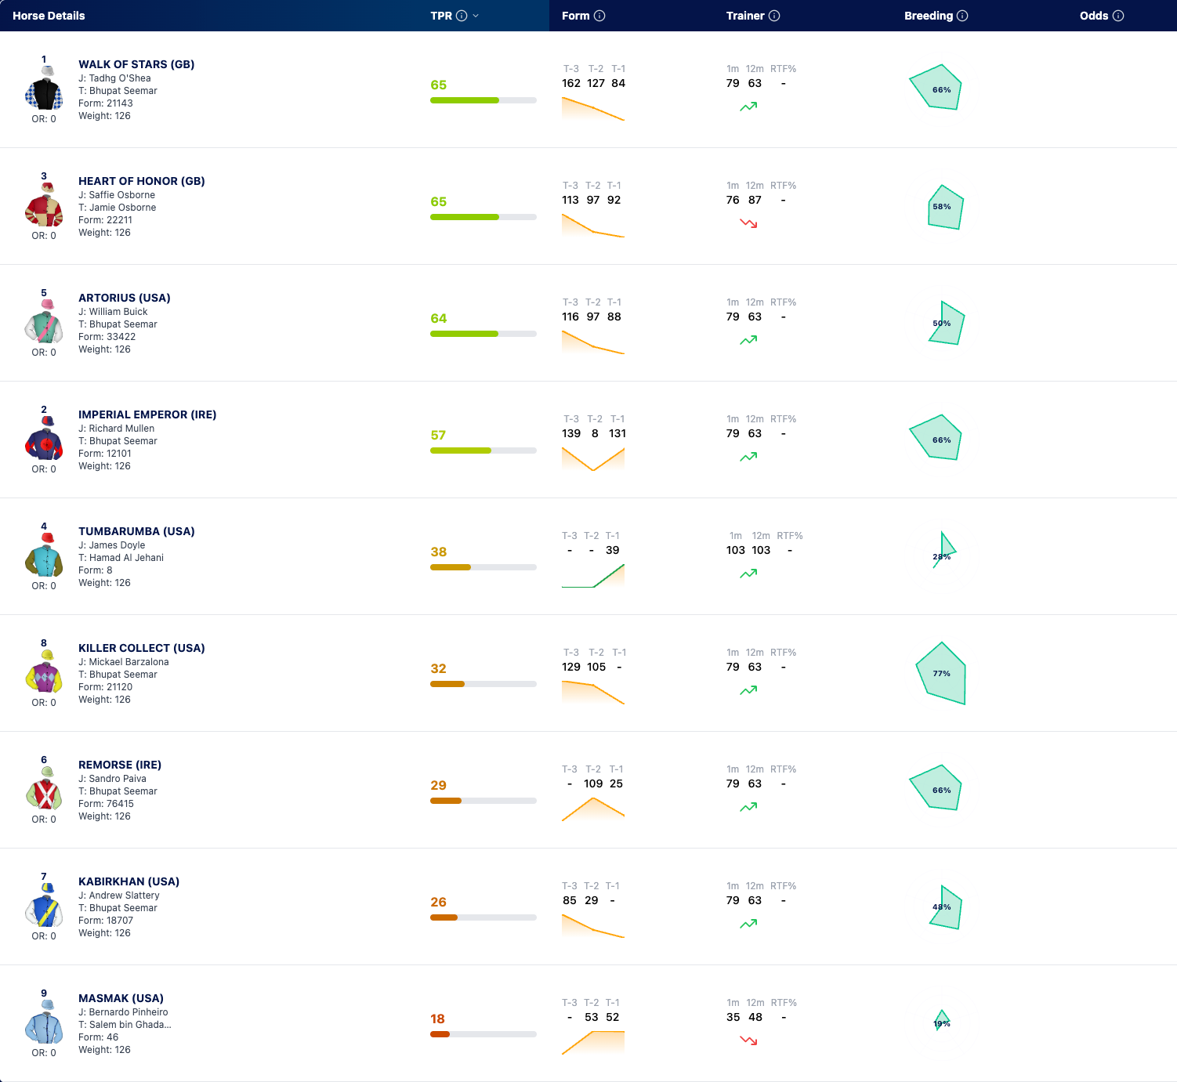Expand the TPR sort dropdown chevron
The width and height of the screenshot is (1177, 1082).
coord(476,16)
